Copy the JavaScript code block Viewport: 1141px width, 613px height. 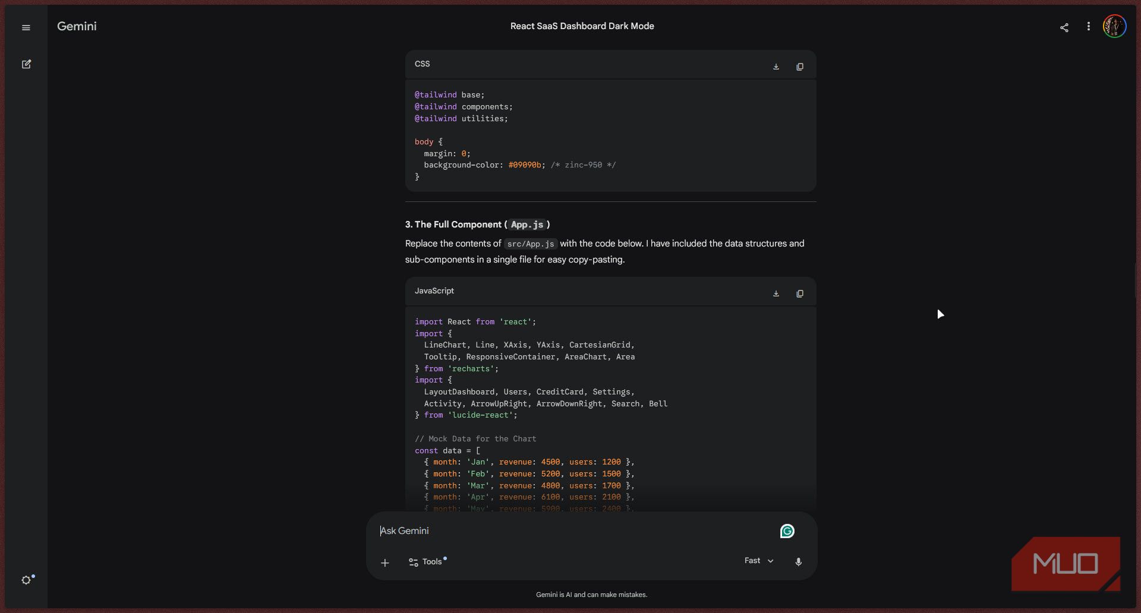(800, 293)
